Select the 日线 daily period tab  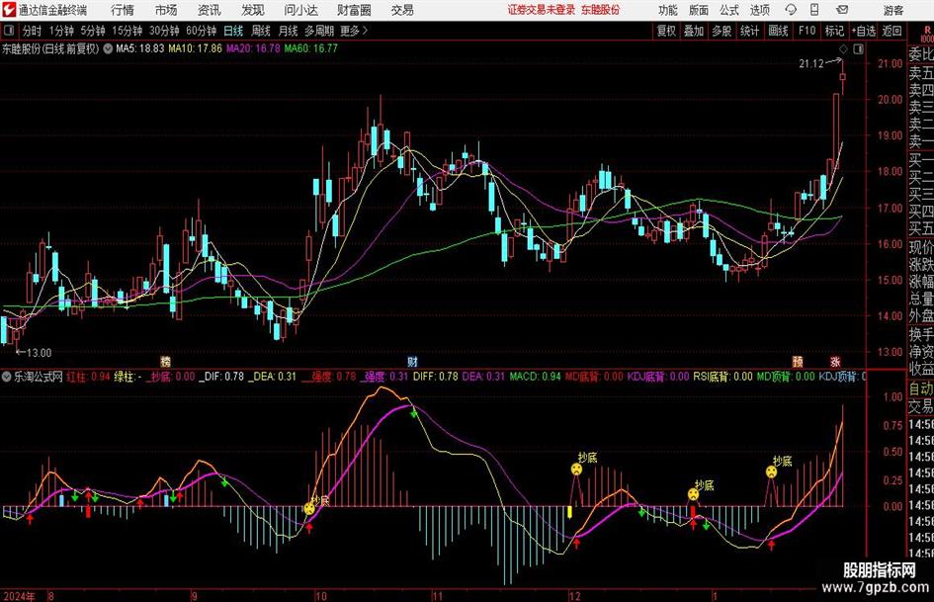coord(233,31)
